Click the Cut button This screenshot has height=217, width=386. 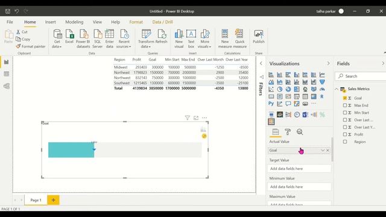tap(22, 32)
